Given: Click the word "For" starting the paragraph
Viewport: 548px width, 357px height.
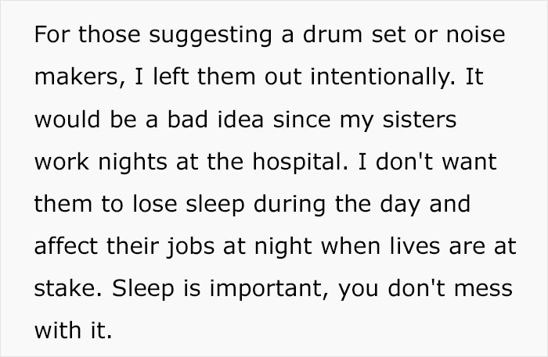Looking at the screenshot, I should click(x=52, y=34).
